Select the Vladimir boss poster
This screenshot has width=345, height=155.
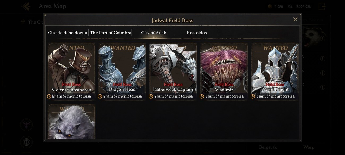[x=224, y=69]
